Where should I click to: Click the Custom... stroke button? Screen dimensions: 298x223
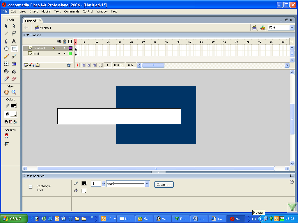coord(164,185)
